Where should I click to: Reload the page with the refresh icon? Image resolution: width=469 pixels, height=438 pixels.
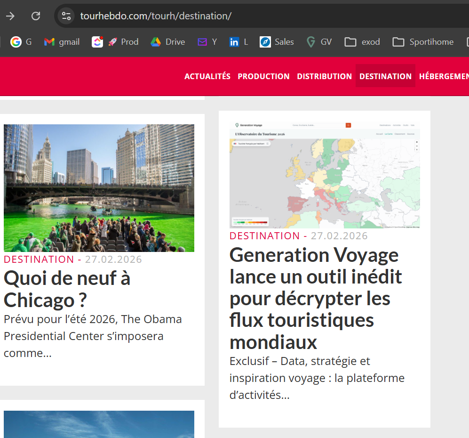pos(36,16)
